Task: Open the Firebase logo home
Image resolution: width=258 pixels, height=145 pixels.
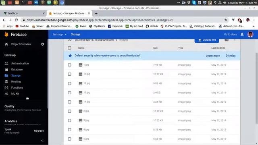Action: coord(16,34)
